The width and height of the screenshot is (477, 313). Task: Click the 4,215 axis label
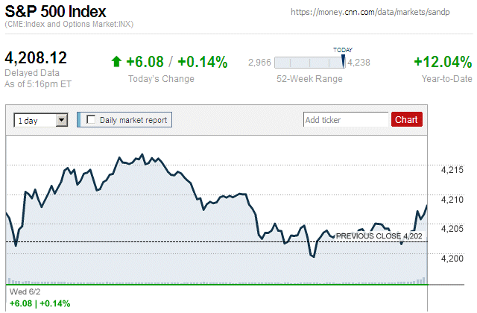tap(452, 170)
